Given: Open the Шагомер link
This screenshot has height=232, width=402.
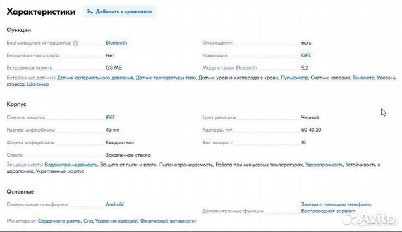Looking at the screenshot, I should (38, 84).
